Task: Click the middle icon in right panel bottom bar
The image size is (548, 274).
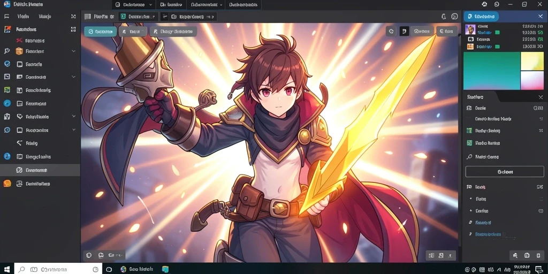Action: pos(527,255)
